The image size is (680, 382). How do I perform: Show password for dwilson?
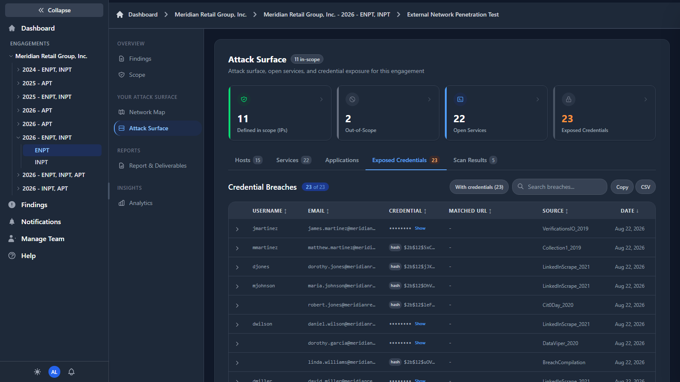point(420,324)
